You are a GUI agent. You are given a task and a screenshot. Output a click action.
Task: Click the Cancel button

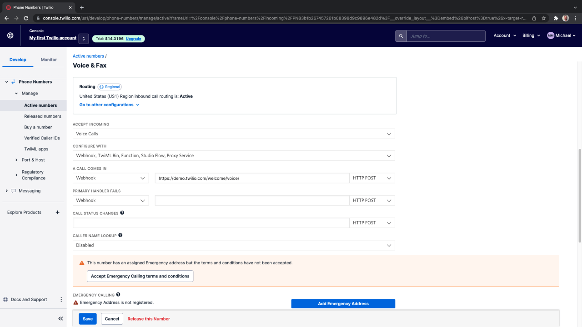pyautogui.click(x=112, y=319)
